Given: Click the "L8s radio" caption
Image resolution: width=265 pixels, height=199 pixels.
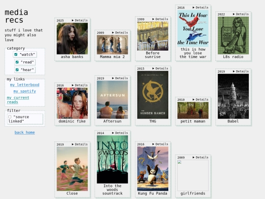Looking at the screenshot, I should [233, 57].
